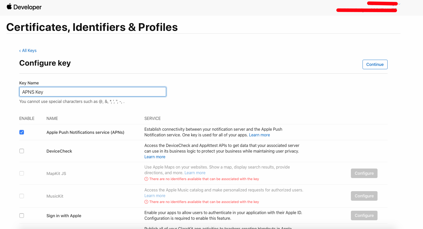
Task: Click Configure button for MapKit JS
Action: tap(364, 173)
